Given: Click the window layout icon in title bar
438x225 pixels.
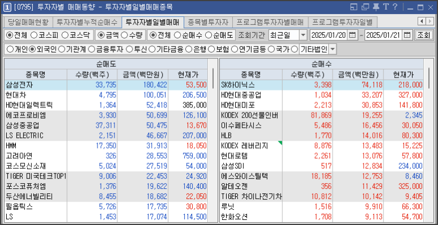Looking at the screenshot, I should pos(354,7).
